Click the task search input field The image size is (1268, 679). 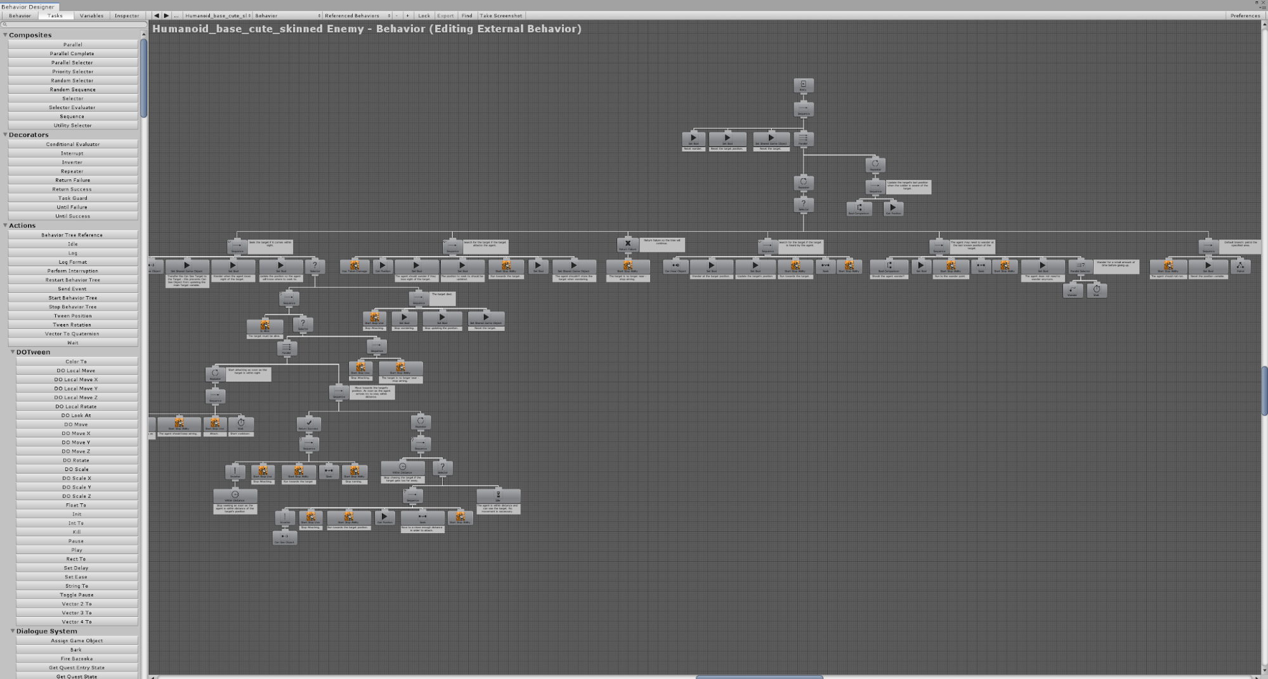click(73, 25)
